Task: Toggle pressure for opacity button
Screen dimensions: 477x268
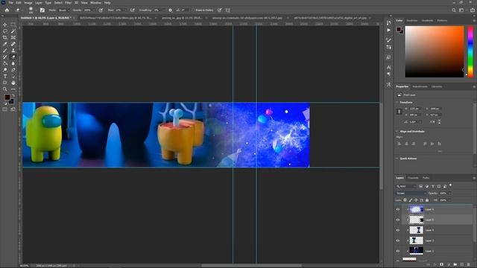Action: (x=101, y=10)
